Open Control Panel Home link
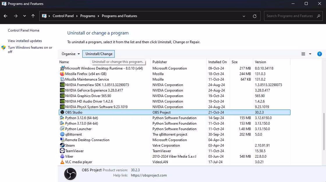326x182 pixels. (24, 30)
